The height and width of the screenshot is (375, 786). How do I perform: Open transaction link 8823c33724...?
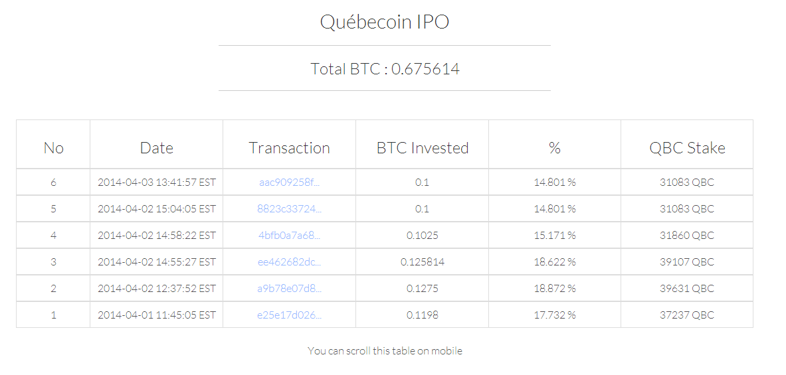point(289,209)
